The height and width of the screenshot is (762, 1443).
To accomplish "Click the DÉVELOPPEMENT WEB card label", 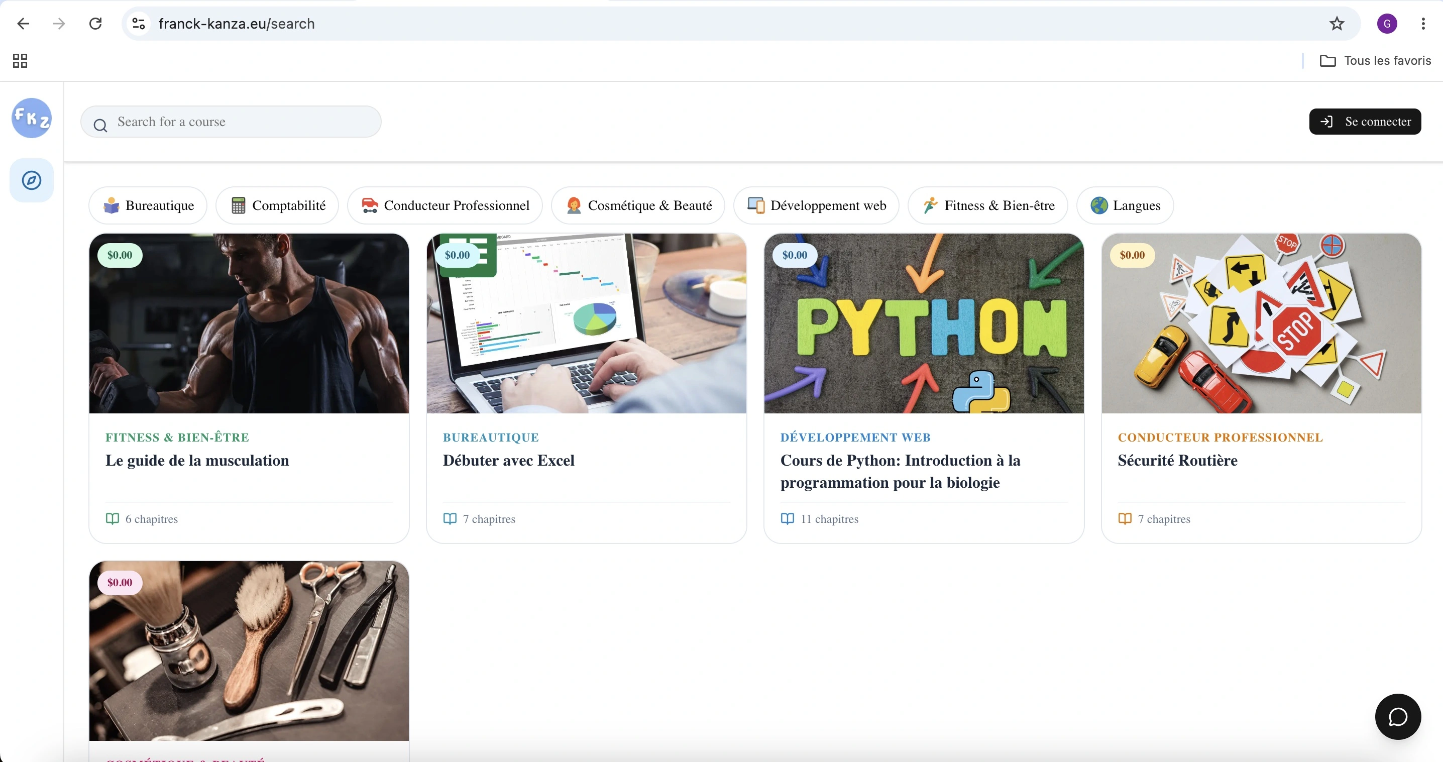I will point(855,438).
